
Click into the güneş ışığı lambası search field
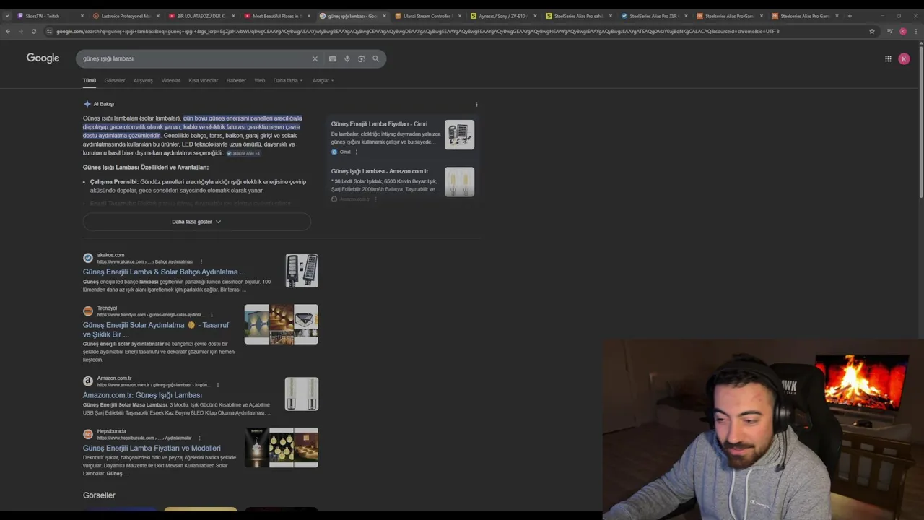point(195,58)
